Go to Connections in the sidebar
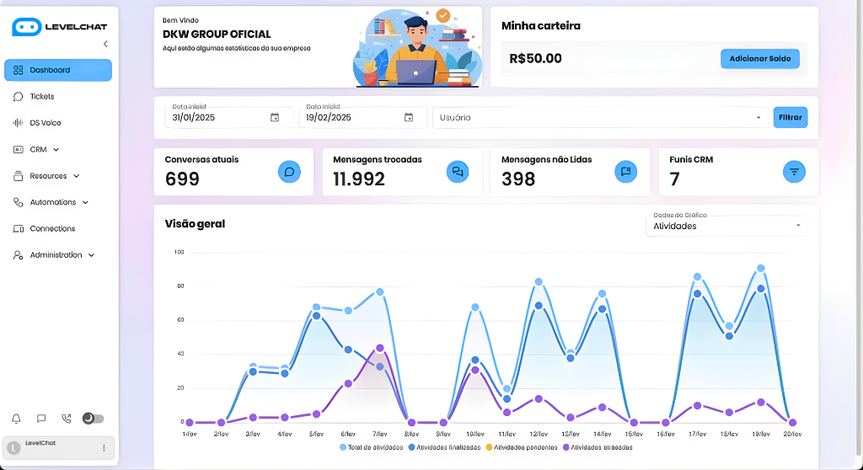The height and width of the screenshot is (470, 863). [52, 229]
